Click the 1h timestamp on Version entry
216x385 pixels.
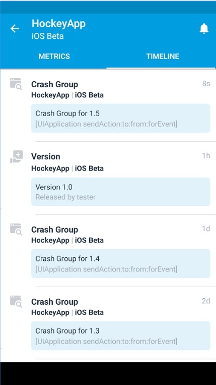point(206,156)
